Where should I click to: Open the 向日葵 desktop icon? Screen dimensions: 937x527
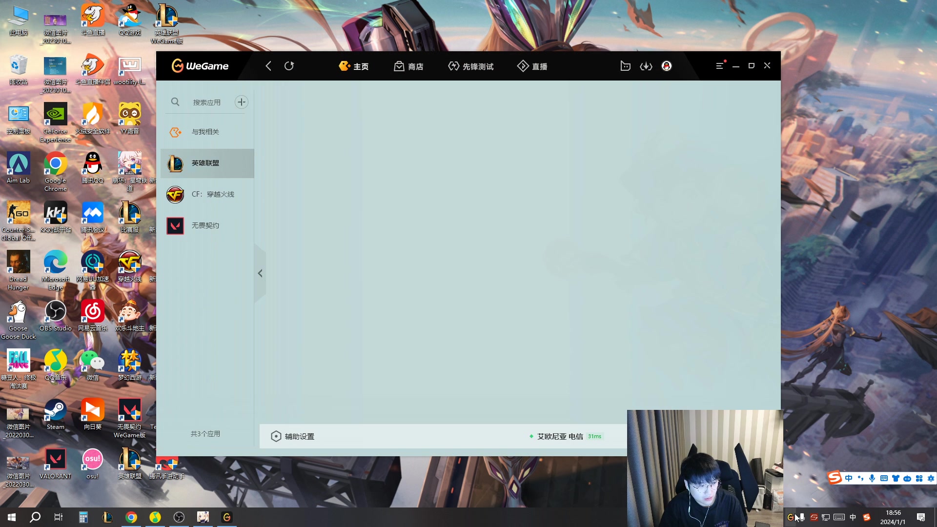(x=93, y=415)
